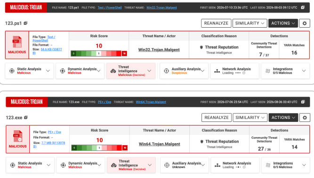
Task: Click Network Analysis icon for 123.exe
Action: tap(217, 165)
